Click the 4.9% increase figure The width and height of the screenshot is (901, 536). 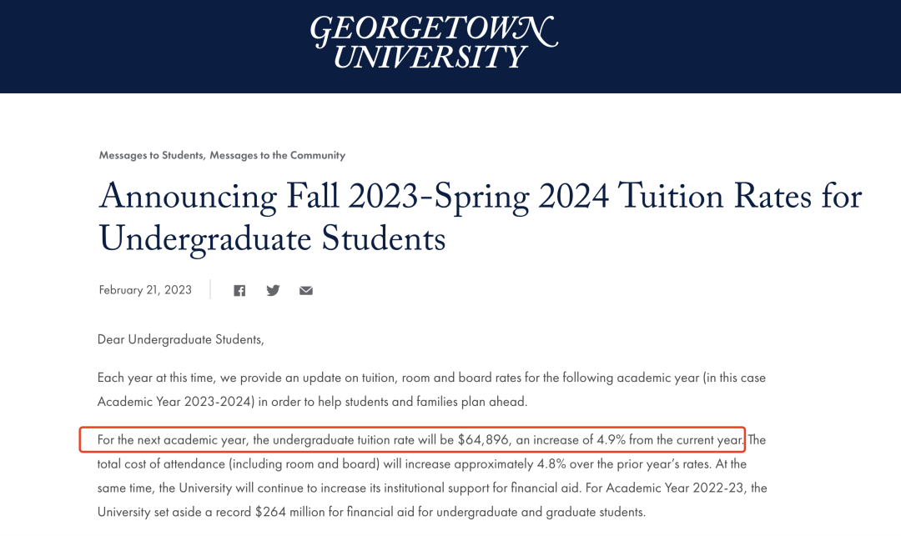[x=611, y=440]
